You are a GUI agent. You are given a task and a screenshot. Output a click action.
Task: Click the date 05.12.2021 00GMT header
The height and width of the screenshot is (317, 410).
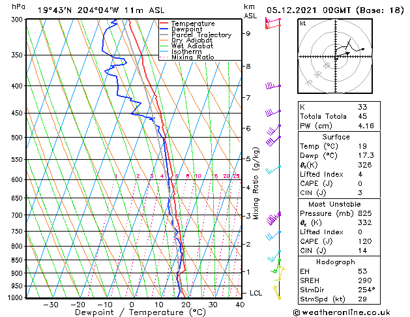(x=335, y=10)
